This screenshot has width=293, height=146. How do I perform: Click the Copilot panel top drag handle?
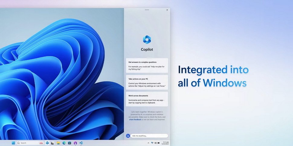(x=147, y=10)
